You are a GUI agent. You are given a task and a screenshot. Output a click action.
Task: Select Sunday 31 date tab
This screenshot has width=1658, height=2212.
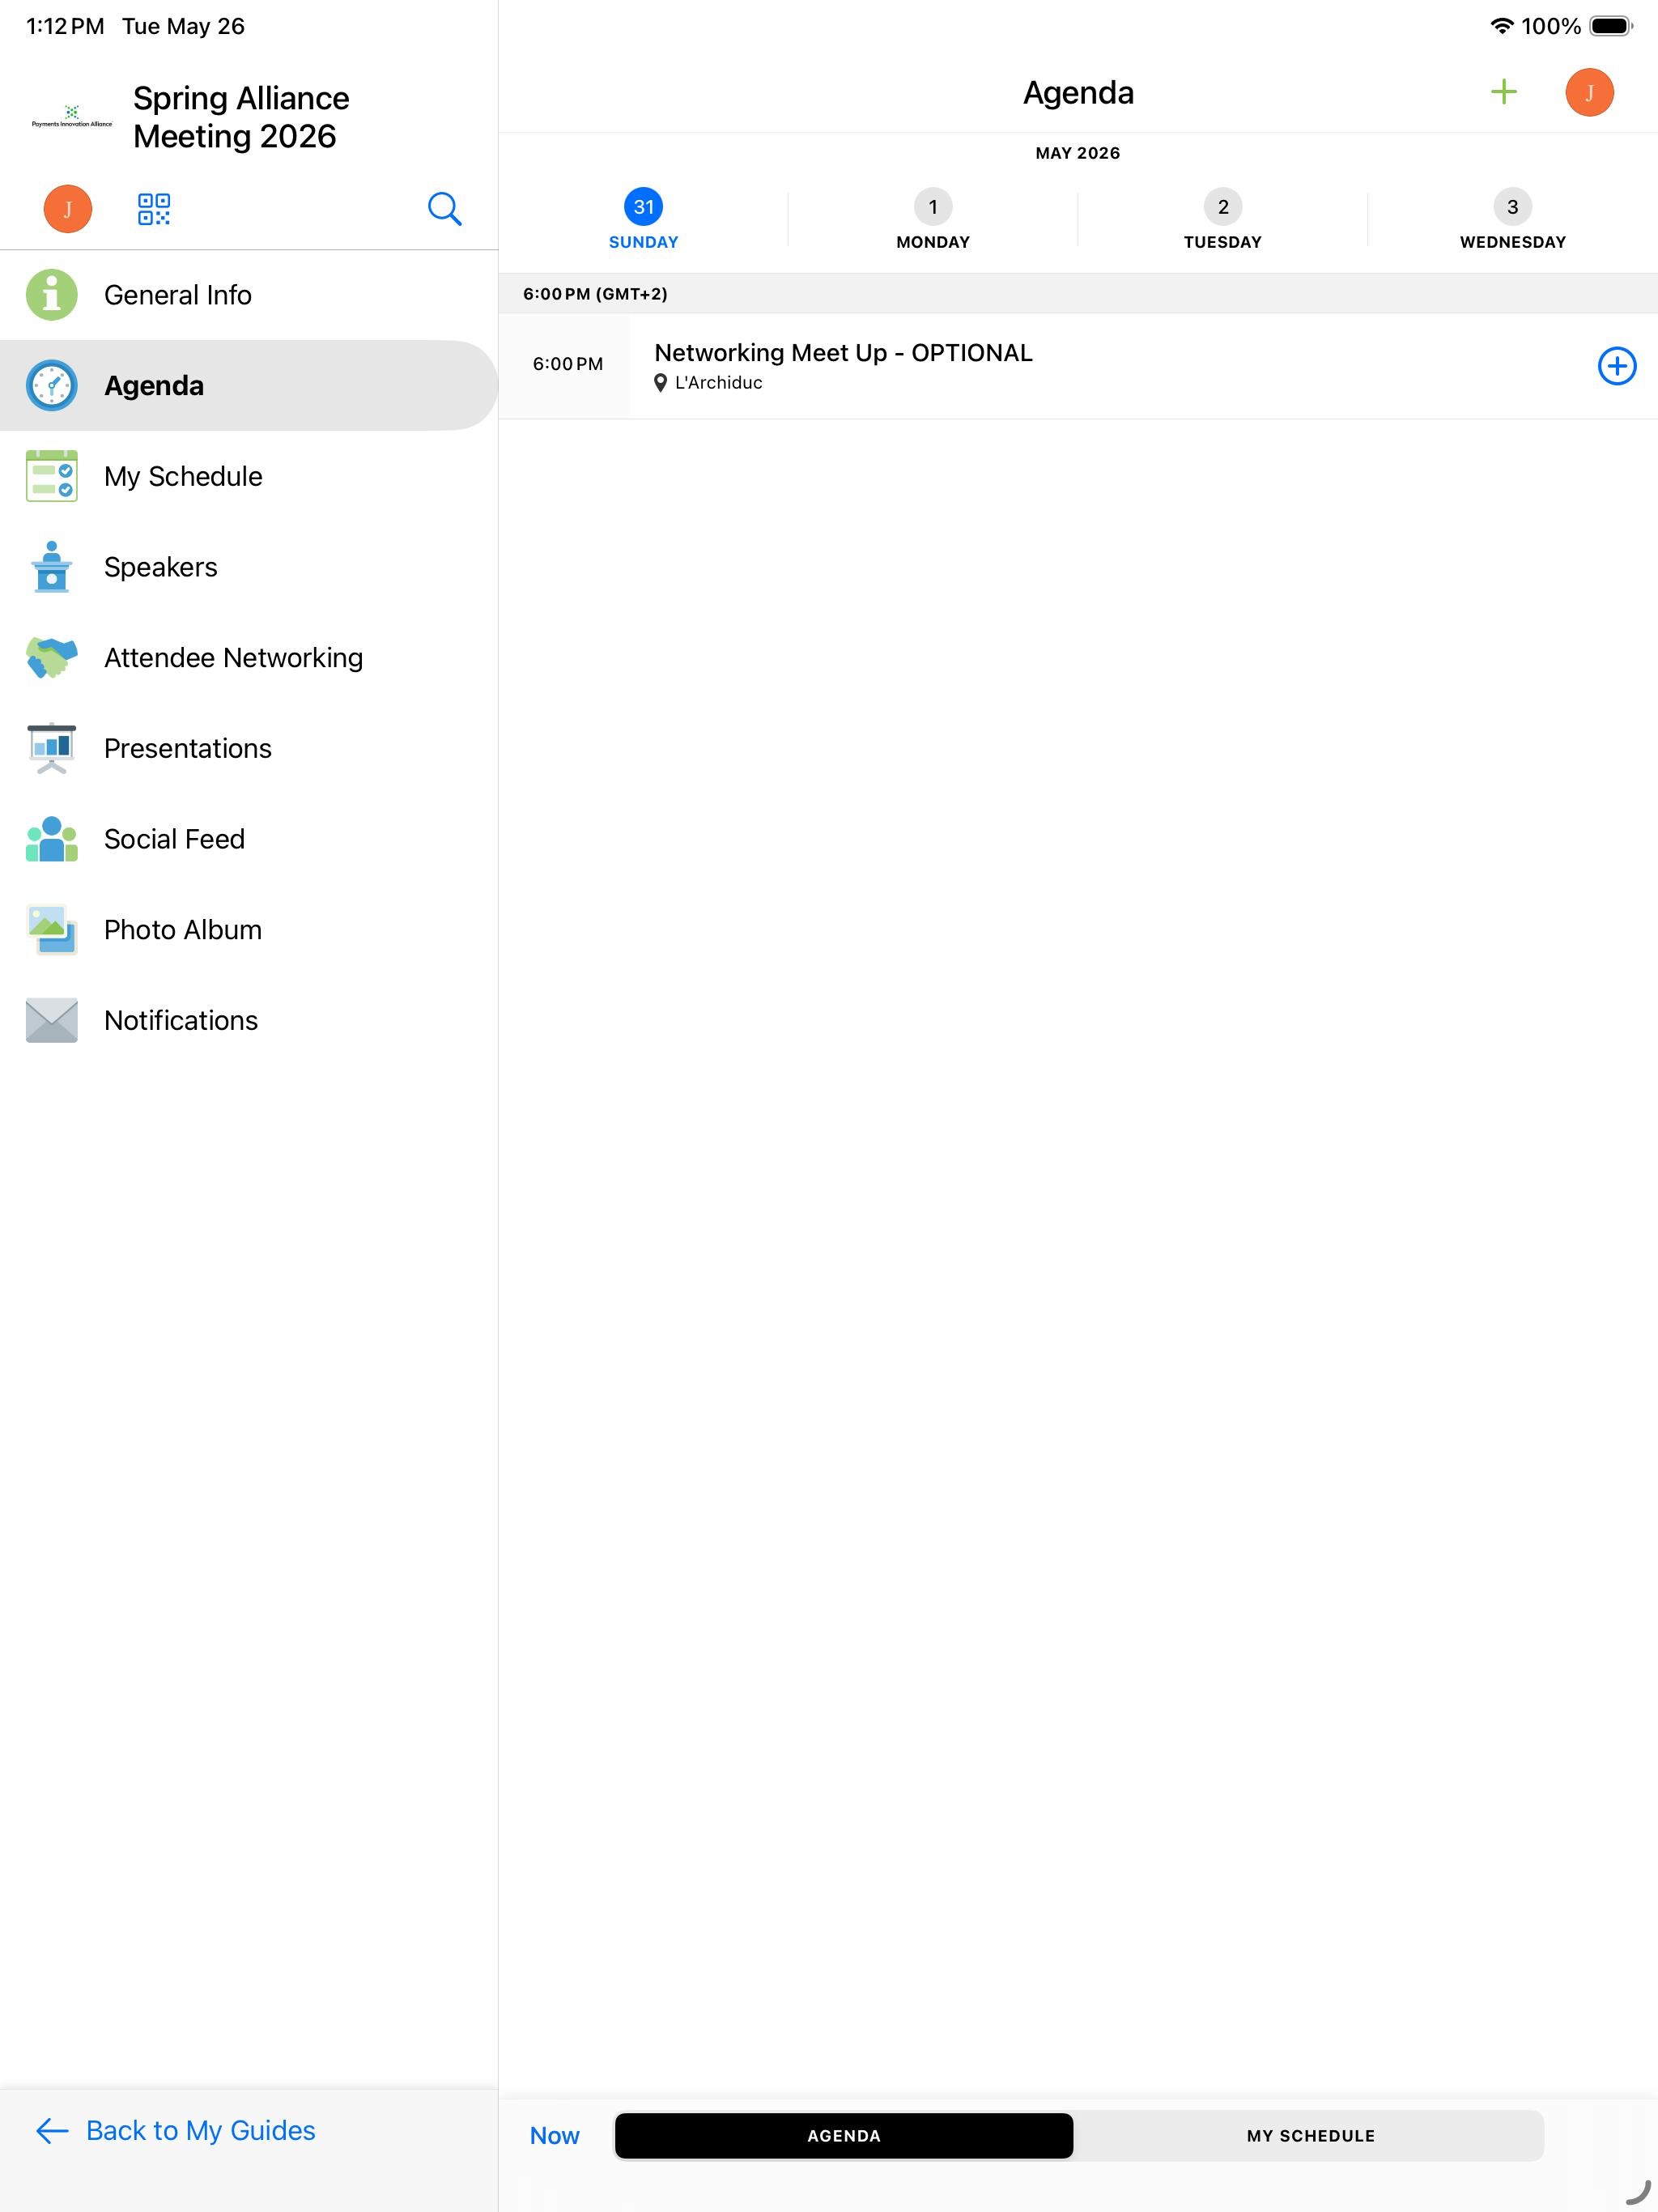(643, 219)
